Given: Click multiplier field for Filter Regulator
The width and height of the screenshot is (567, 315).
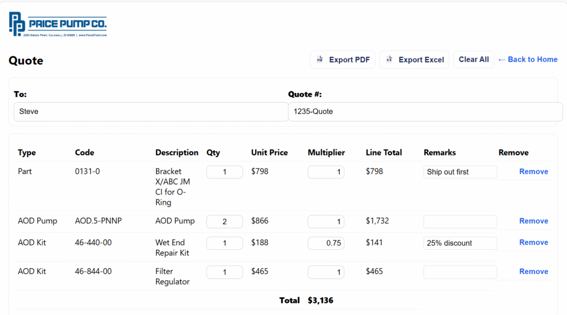Looking at the screenshot, I should click(x=326, y=272).
